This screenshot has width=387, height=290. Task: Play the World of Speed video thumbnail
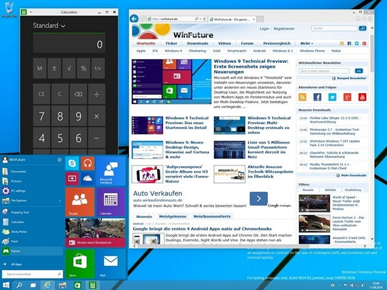click(314, 204)
